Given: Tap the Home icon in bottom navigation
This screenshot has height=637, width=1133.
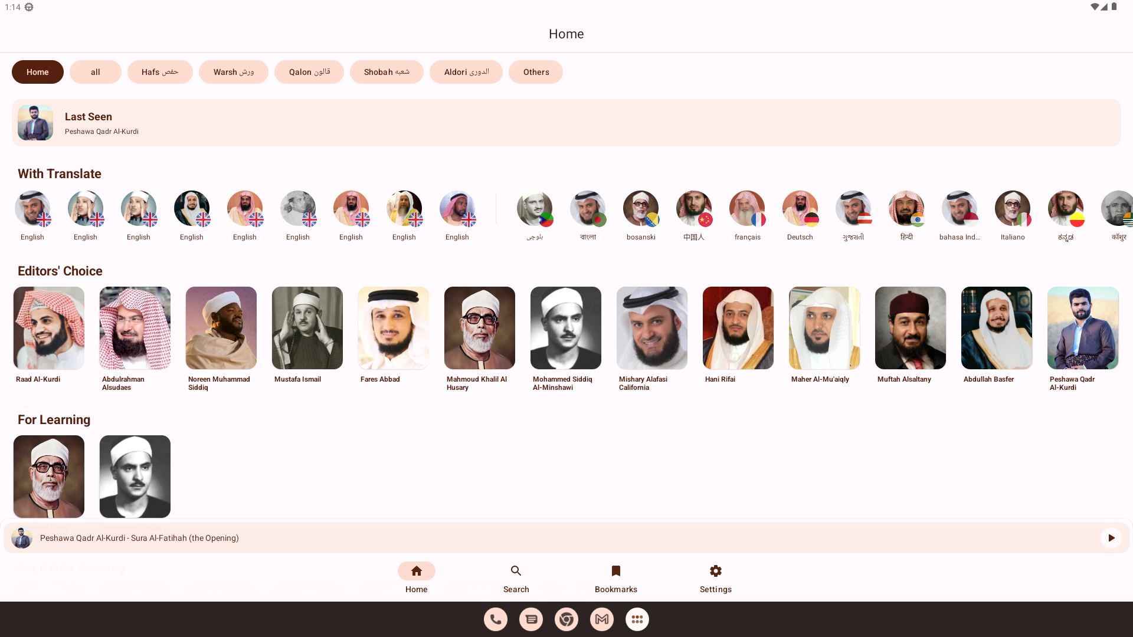Looking at the screenshot, I should (x=416, y=571).
